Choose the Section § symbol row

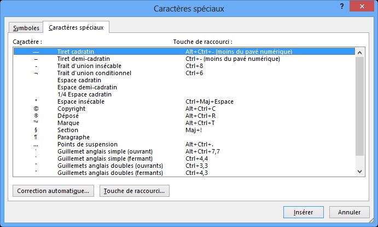[x=67, y=130]
